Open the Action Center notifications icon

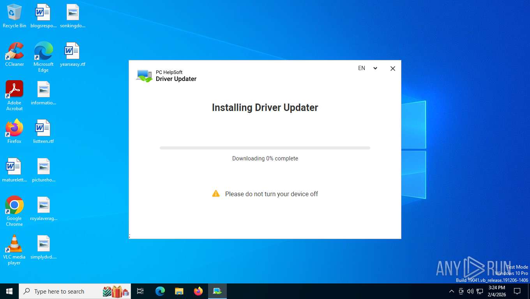(x=517, y=291)
